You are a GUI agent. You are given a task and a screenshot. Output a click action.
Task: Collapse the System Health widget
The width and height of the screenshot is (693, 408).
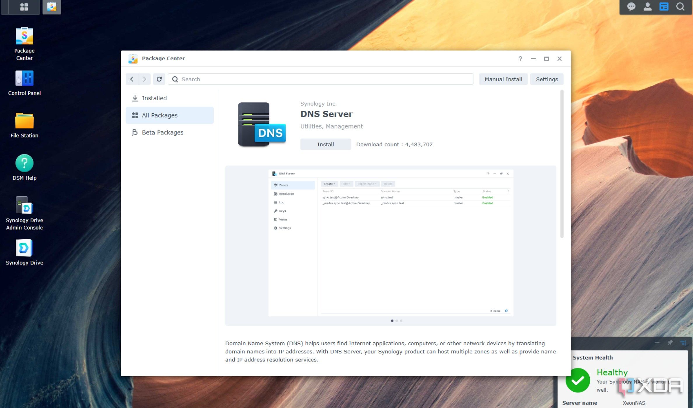[657, 342]
